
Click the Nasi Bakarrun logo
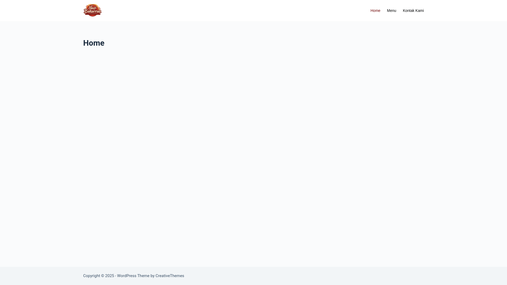tap(92, 10)
